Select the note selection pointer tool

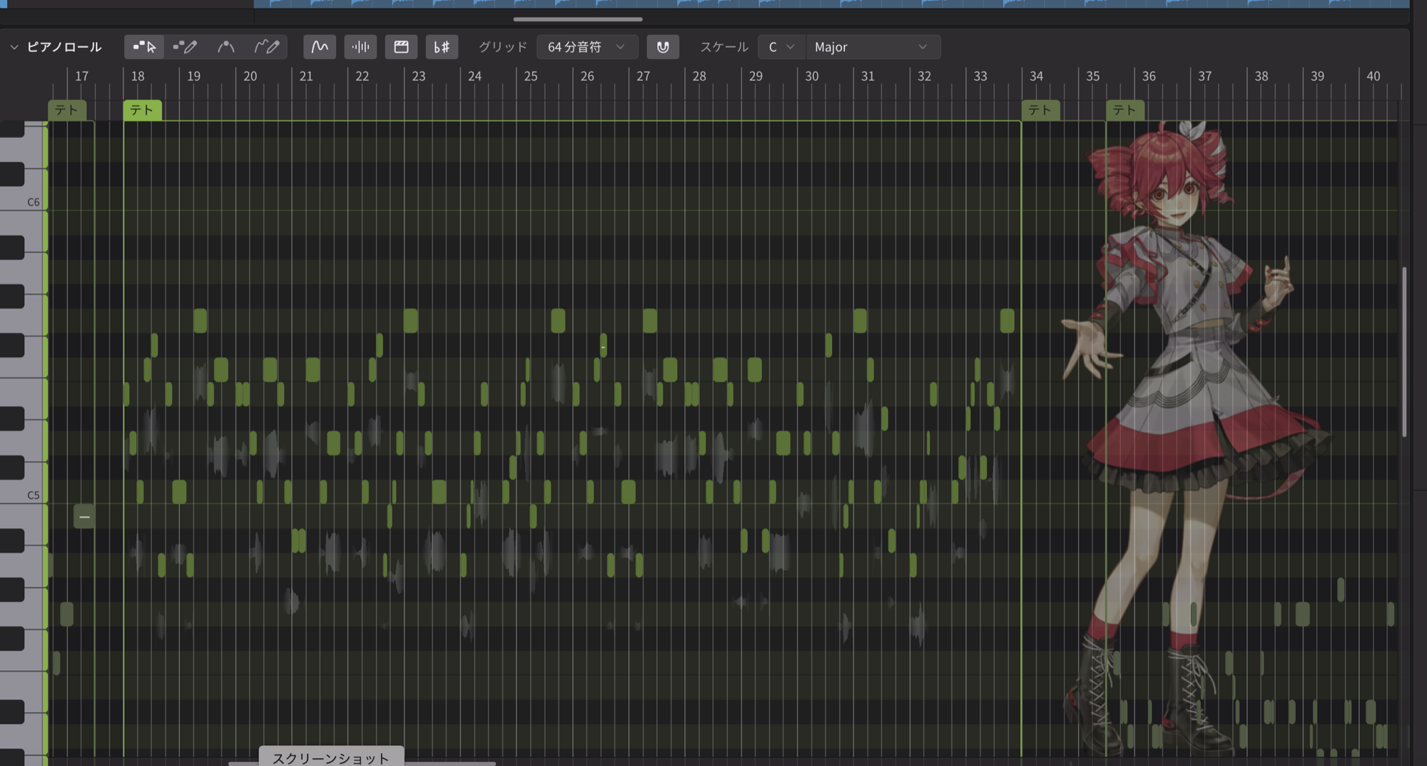coord(144,47)
